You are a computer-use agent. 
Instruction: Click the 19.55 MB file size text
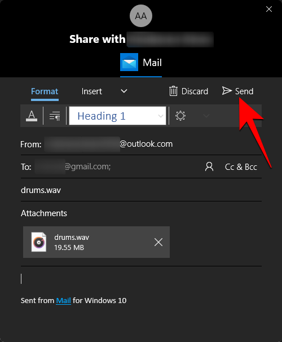pos(69,248)
